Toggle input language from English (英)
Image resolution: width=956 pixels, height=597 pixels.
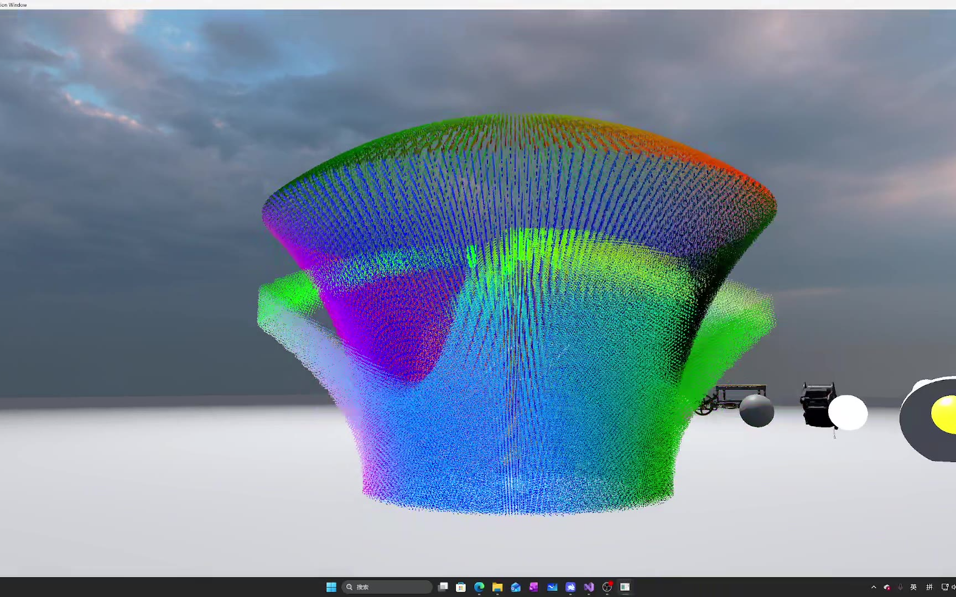[913, 587]
